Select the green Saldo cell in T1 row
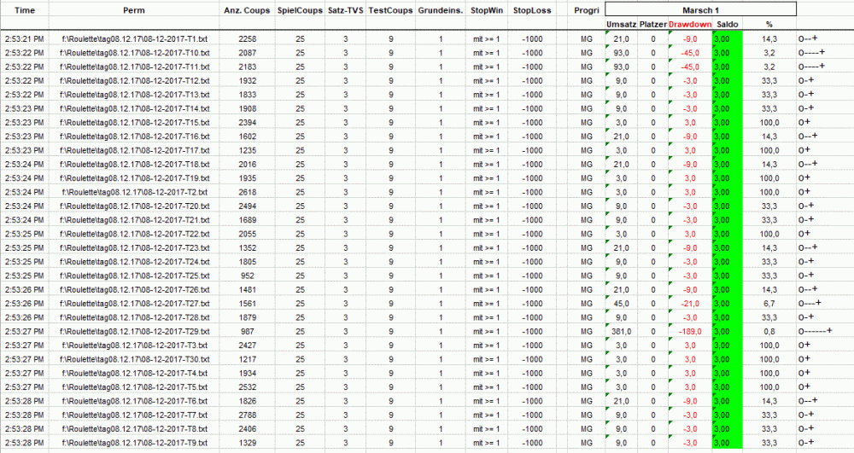854x453 pixels. click(728, 39)
